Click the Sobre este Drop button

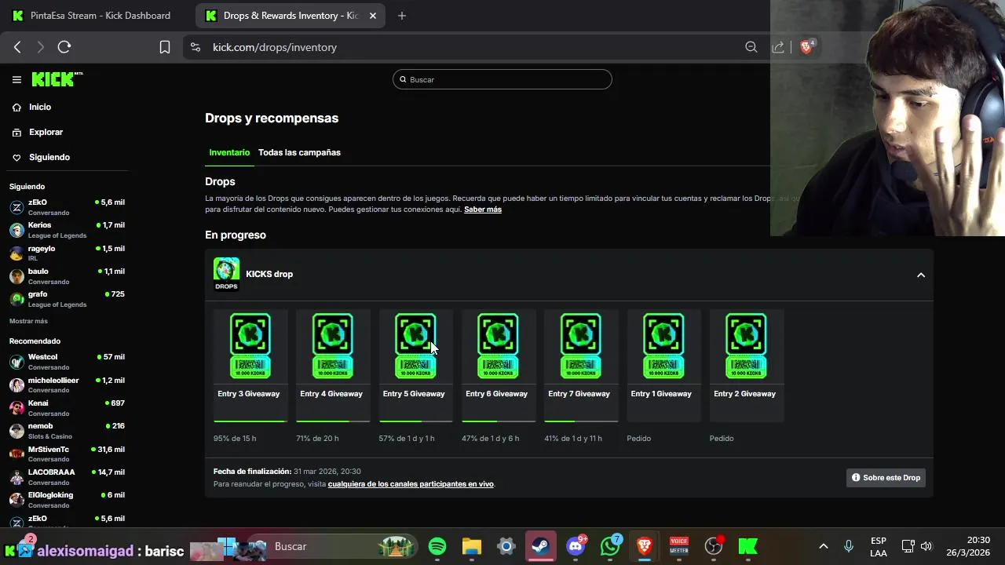point(886,477)
